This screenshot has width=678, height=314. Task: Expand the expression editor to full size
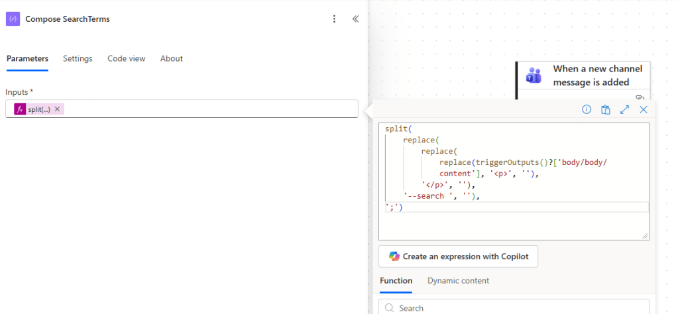[624, 110]
